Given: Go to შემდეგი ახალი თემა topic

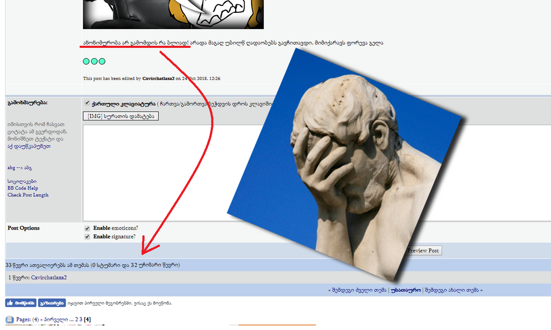Looking at the screenshot, I should 452,290.
